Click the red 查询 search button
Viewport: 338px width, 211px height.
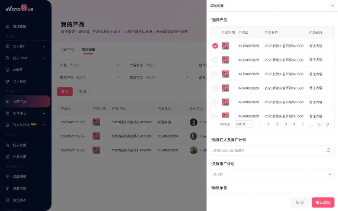click(65, 92)
